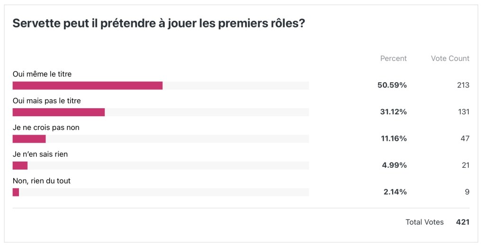
Task: Select the "Oui mais pas le titre" label
Action: 47,101
